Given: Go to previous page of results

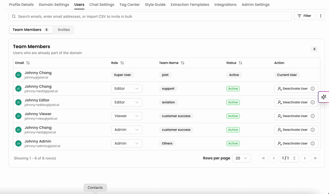Looking at the screenshot, I should 274,158.
